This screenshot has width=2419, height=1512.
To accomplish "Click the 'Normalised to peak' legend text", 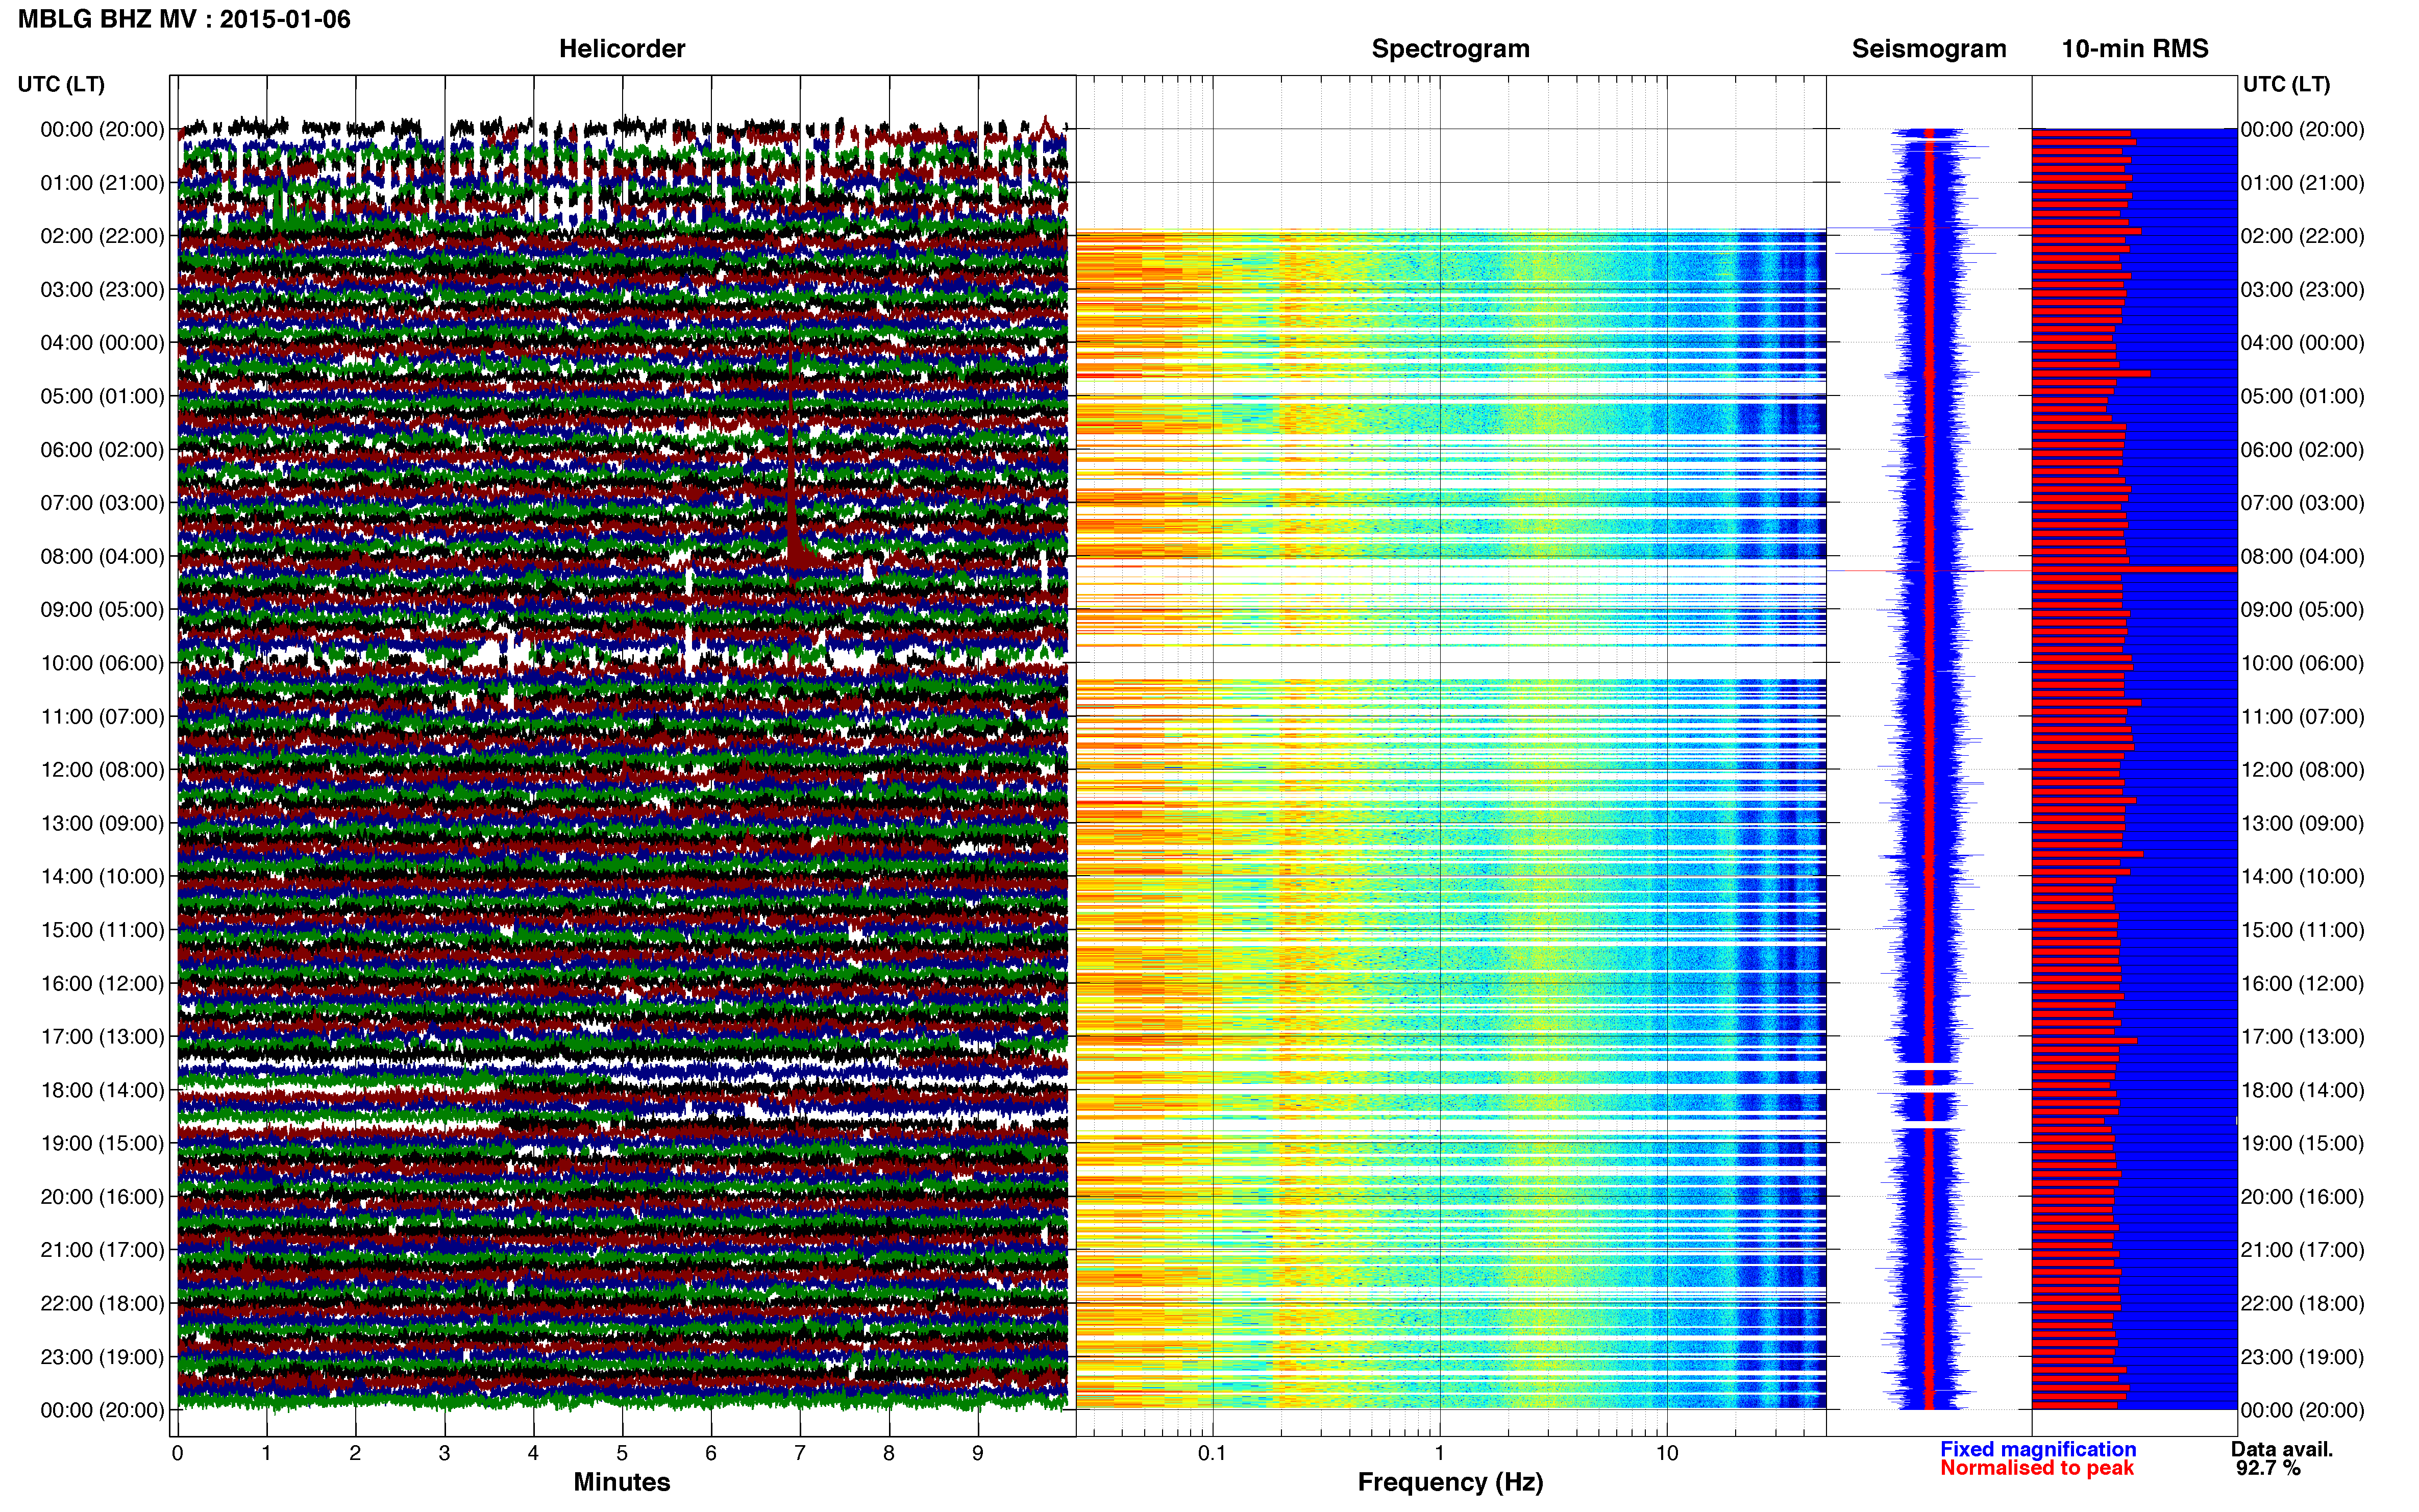I will coord(2037,1468).
